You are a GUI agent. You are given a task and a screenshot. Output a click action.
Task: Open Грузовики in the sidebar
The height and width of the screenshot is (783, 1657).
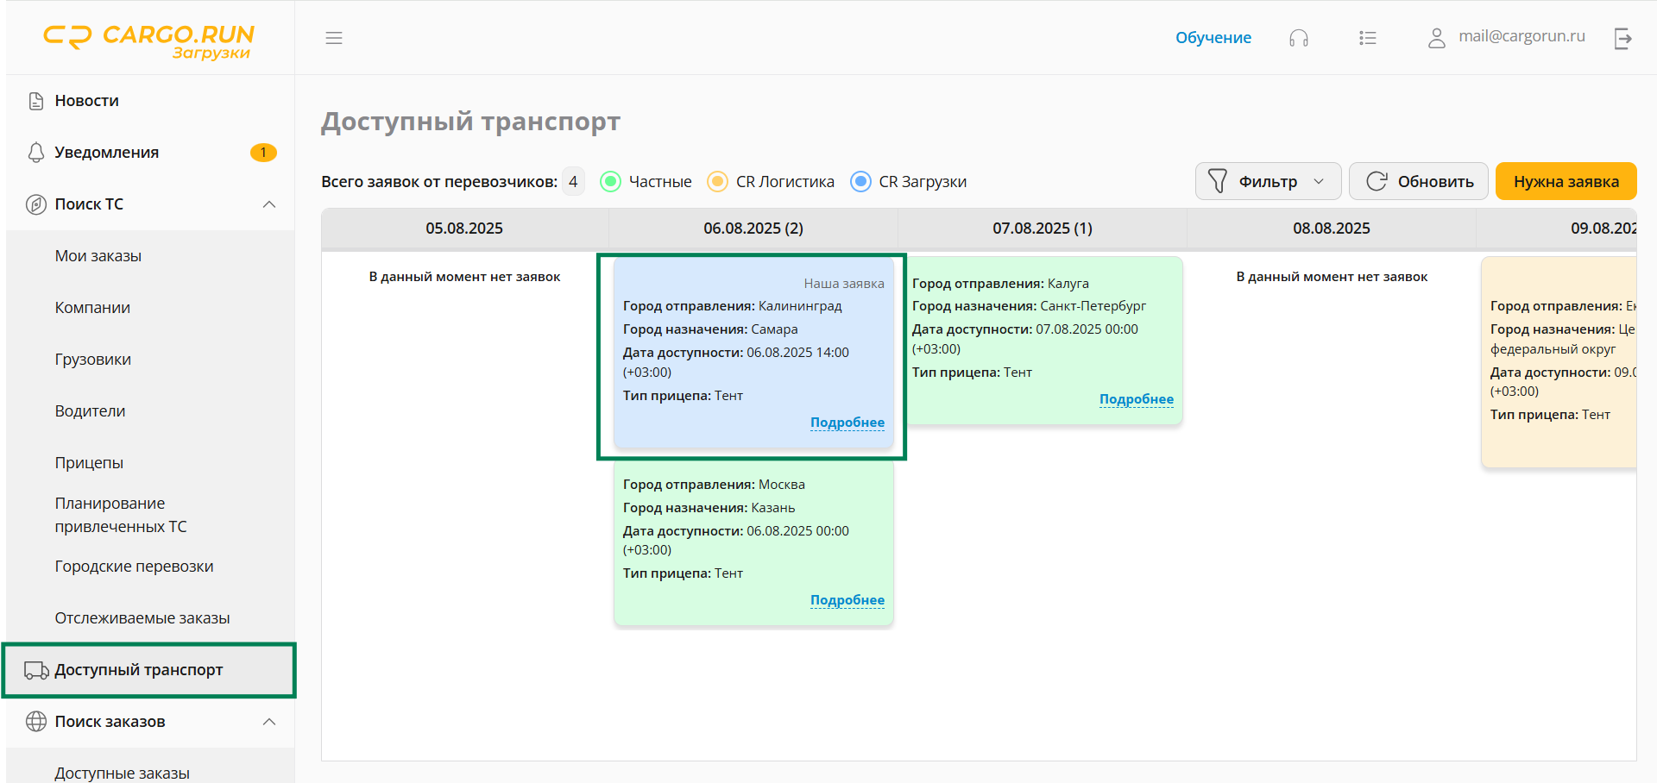93,360
